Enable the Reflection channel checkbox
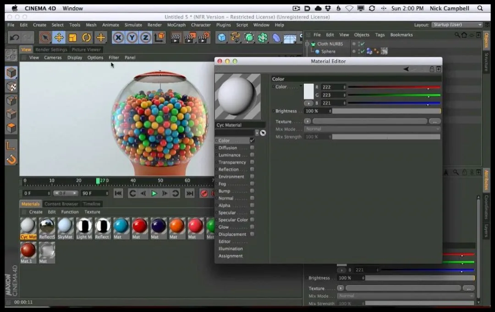This screenshot has height=312, width=495. click(252, 169)
